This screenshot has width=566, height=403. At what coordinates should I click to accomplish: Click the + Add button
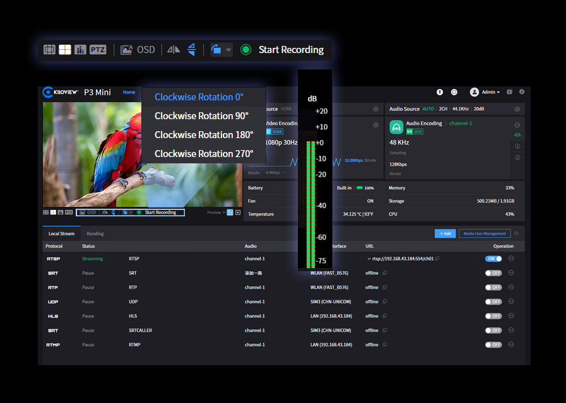pyautogui.click(x=445, y=233)
